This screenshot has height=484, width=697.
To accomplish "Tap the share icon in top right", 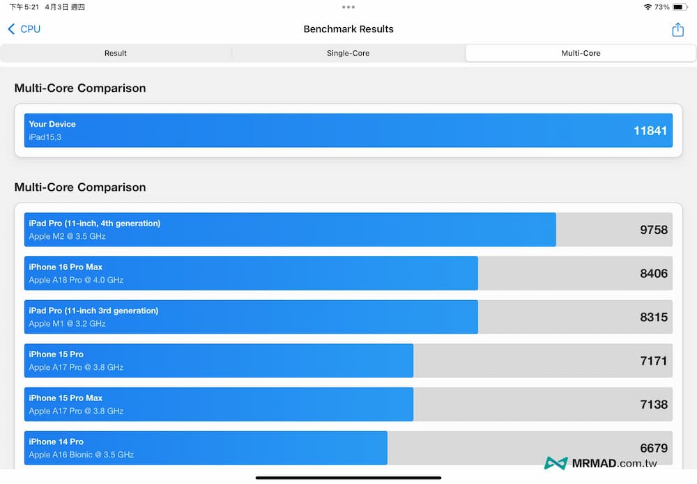I will coord(677,29).
